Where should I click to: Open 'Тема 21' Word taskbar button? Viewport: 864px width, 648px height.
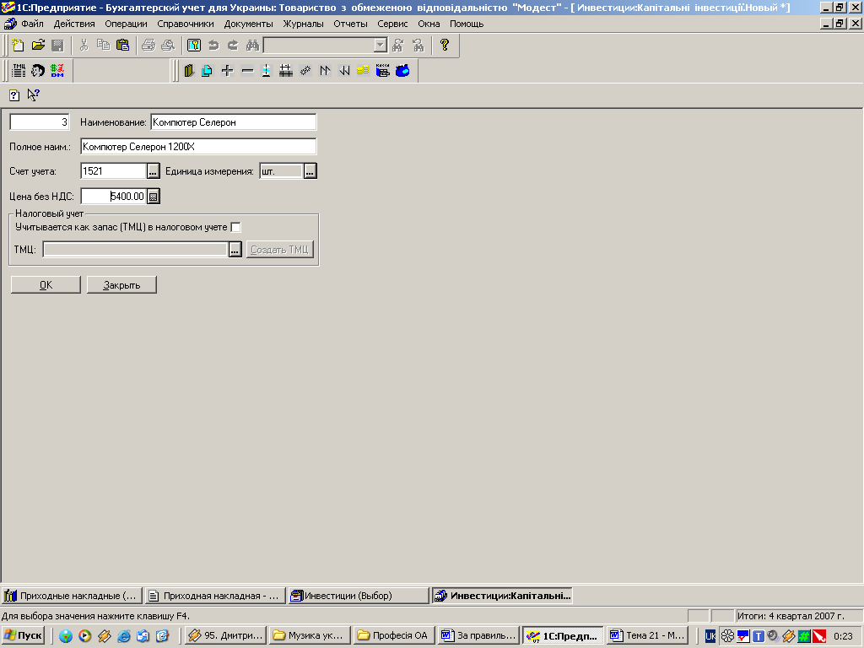pyautogui.click(x=648, y=636)
